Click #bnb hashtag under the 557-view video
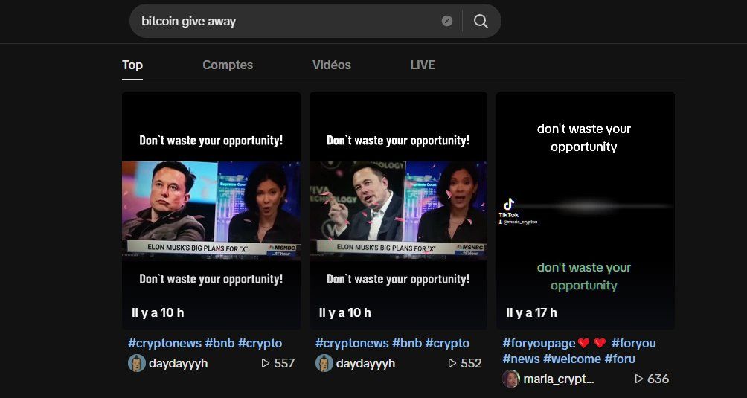 (x=219, y=343)
